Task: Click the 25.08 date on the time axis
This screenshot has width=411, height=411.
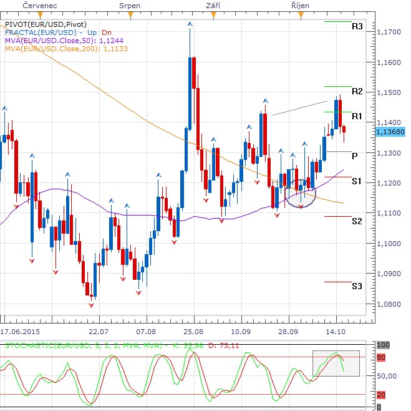Action: [x=193, y=330]
